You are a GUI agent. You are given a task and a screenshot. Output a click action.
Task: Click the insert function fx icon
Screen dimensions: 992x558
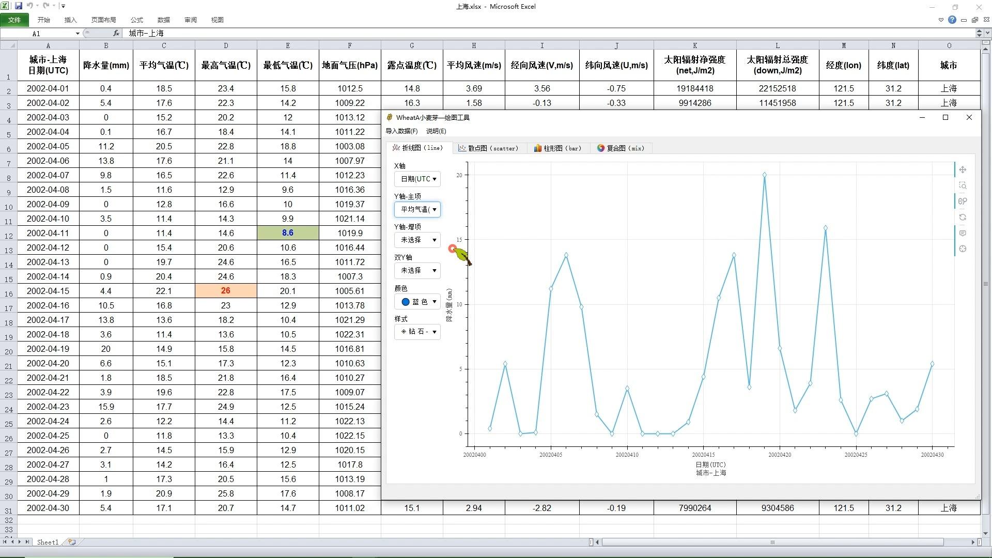tap(116, 33)
